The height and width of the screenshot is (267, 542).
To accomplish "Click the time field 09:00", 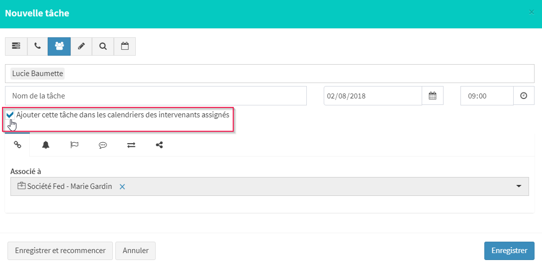I will 487,96.
